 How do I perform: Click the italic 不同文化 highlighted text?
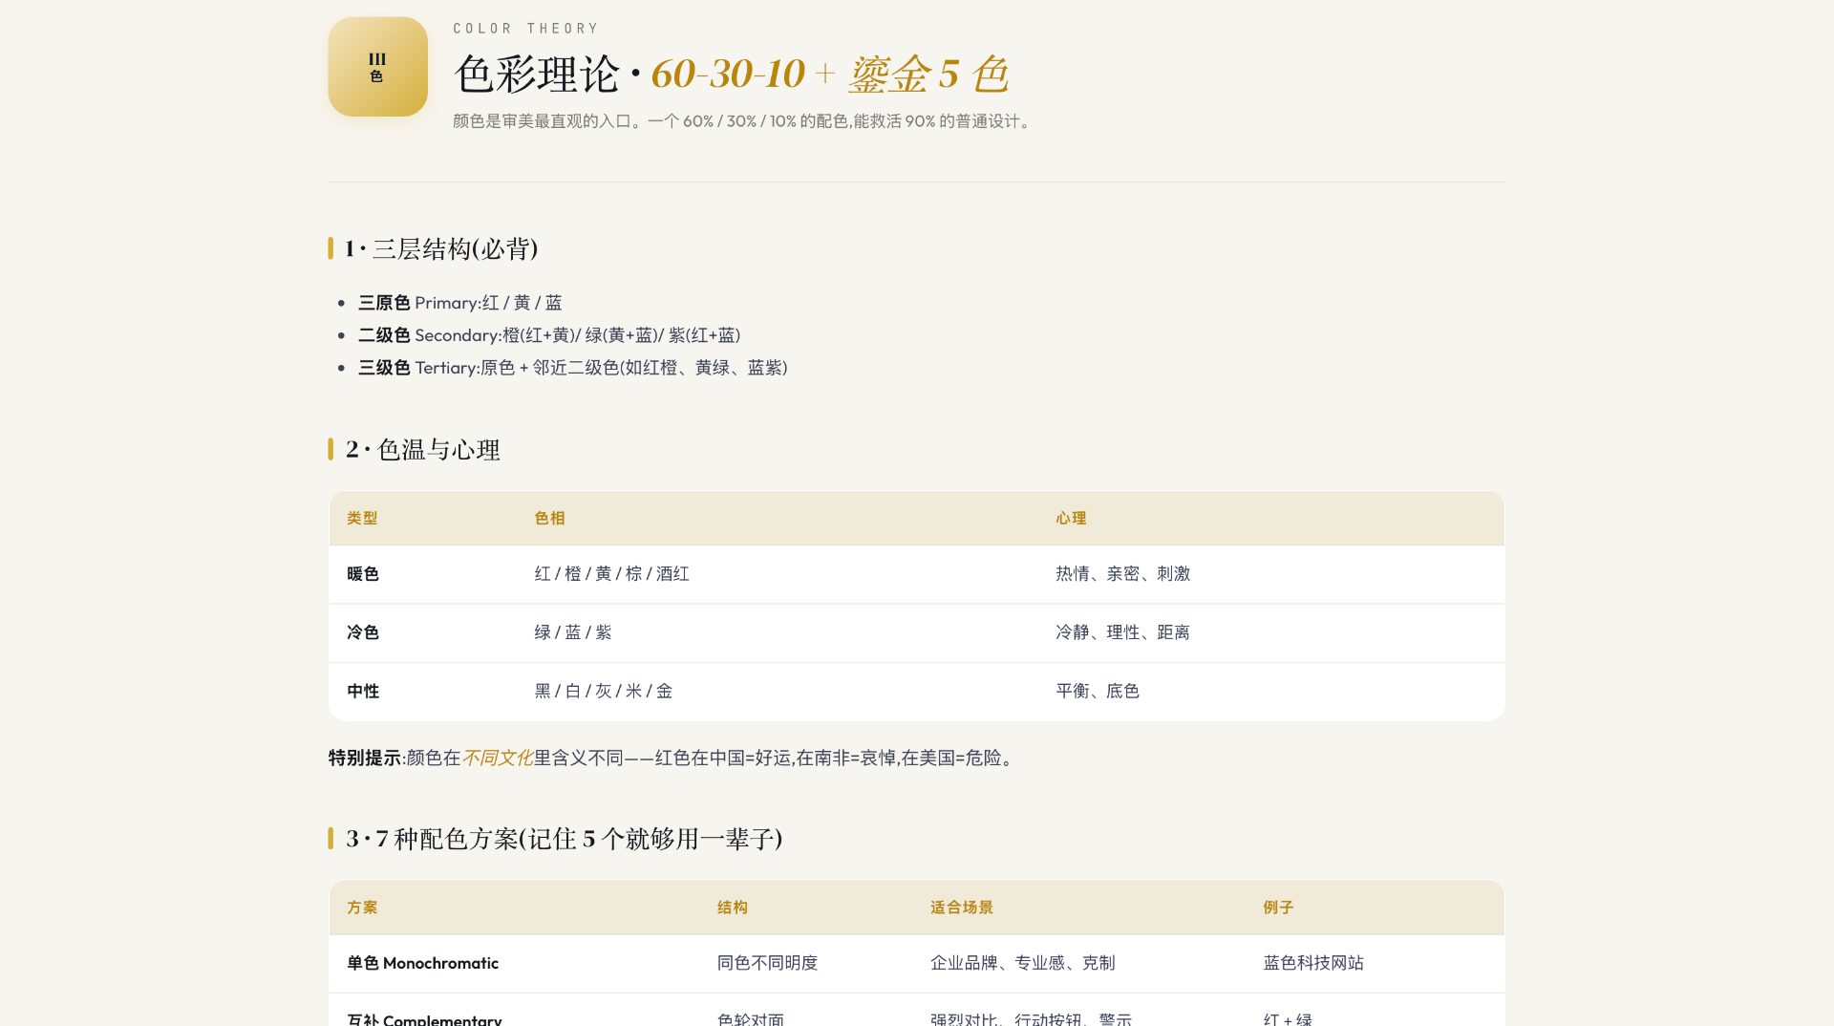498,758
